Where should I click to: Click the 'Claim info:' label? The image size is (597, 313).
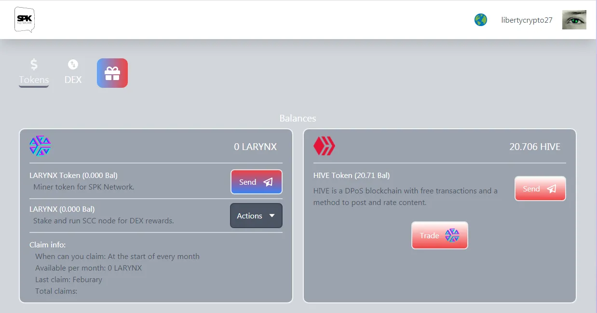[x=47, y=245]
